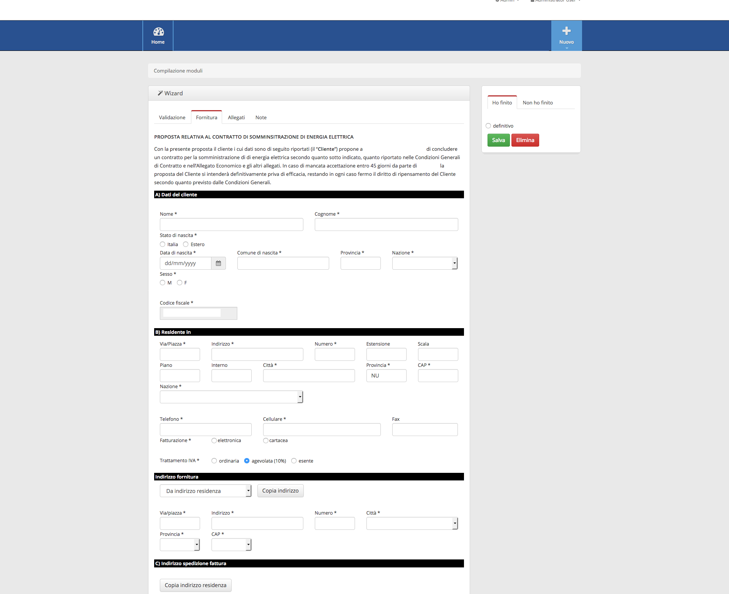Click the Copia indirizzo button

(x=280, y=491)
